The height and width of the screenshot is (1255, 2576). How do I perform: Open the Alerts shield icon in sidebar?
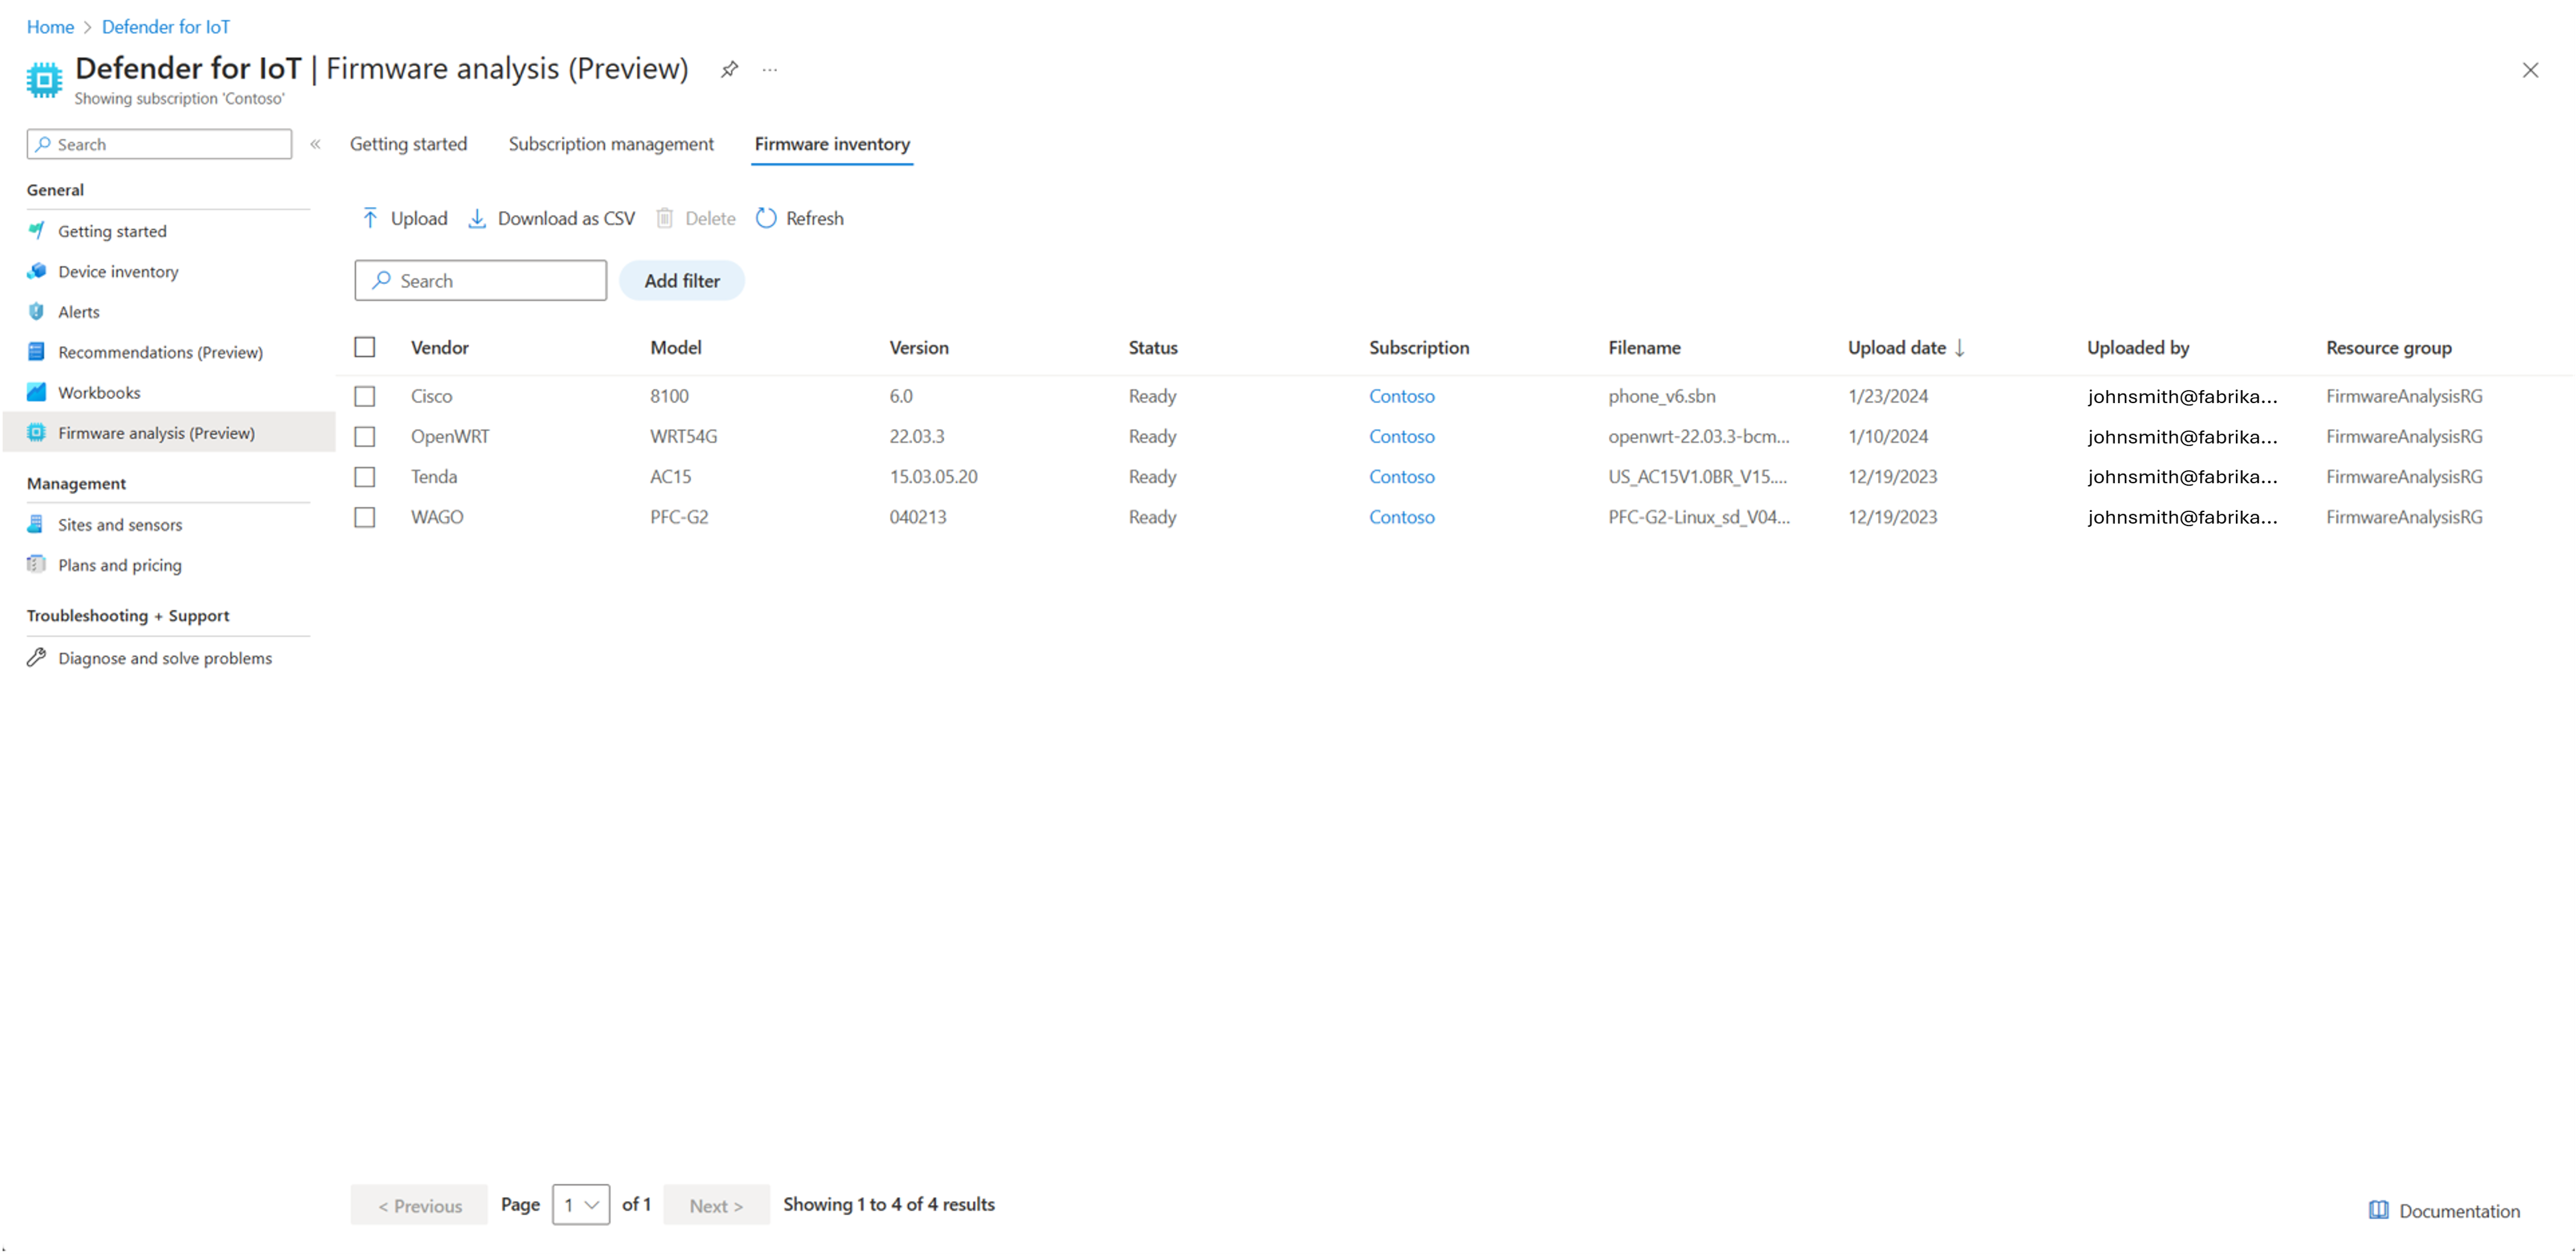click(x=37, y=312)
